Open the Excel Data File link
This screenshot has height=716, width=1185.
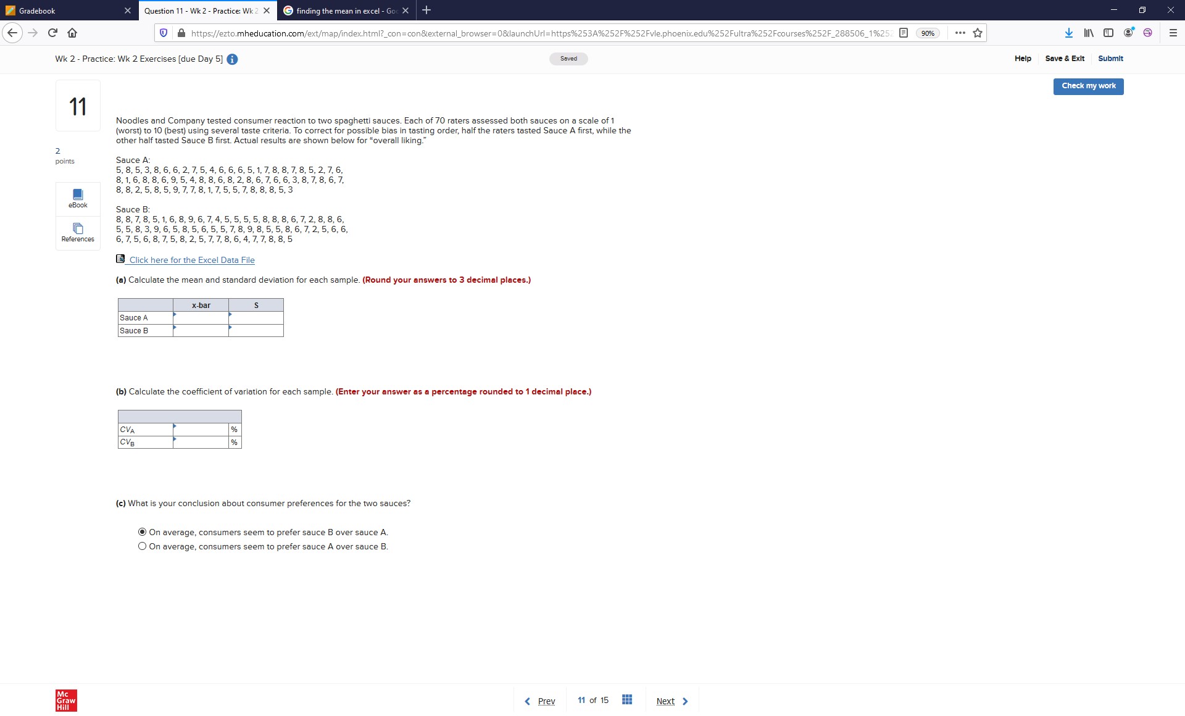click(x=191, y=260)
